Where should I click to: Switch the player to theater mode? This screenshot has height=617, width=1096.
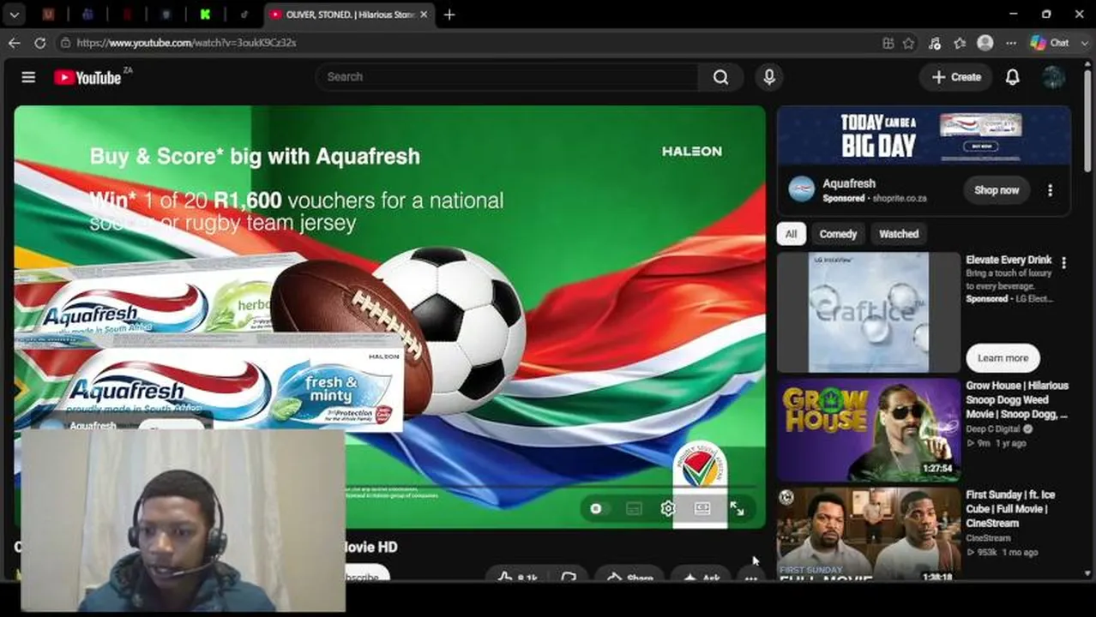[702, 509]
